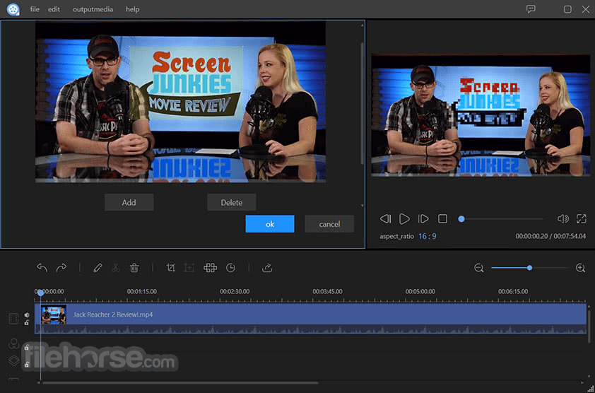Click the 00:00:00.20 / 00:07:54.04 time readout
This screenshot has height=393, width=595.
550,236
